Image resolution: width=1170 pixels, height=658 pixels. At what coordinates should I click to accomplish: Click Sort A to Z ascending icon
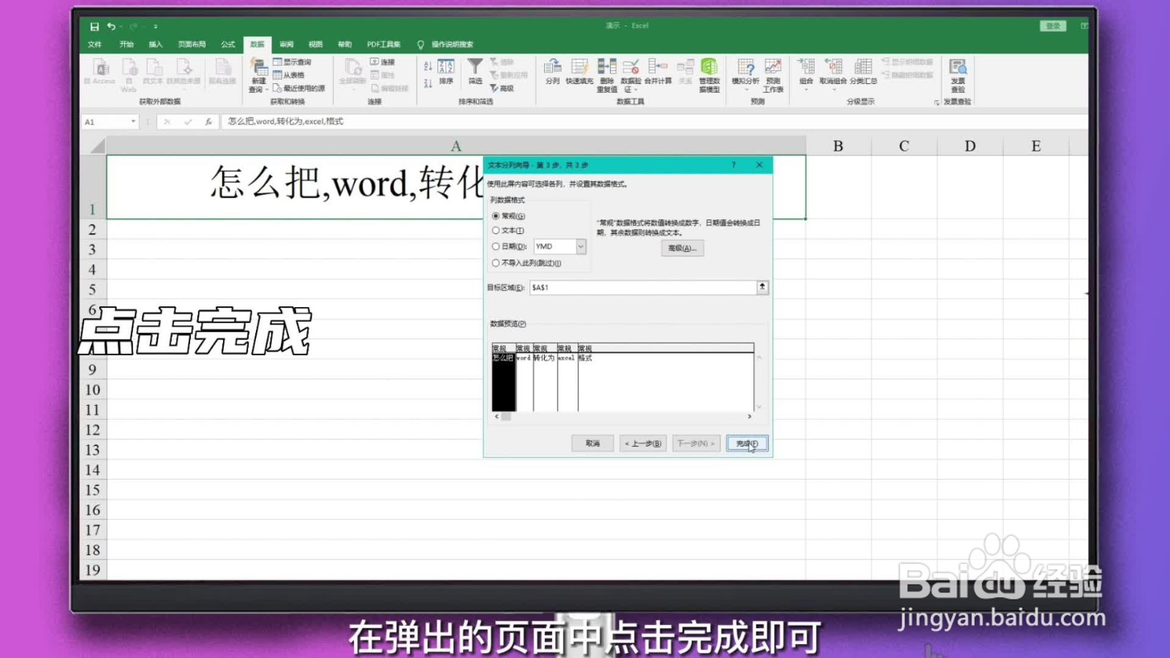tap(428, 67)
